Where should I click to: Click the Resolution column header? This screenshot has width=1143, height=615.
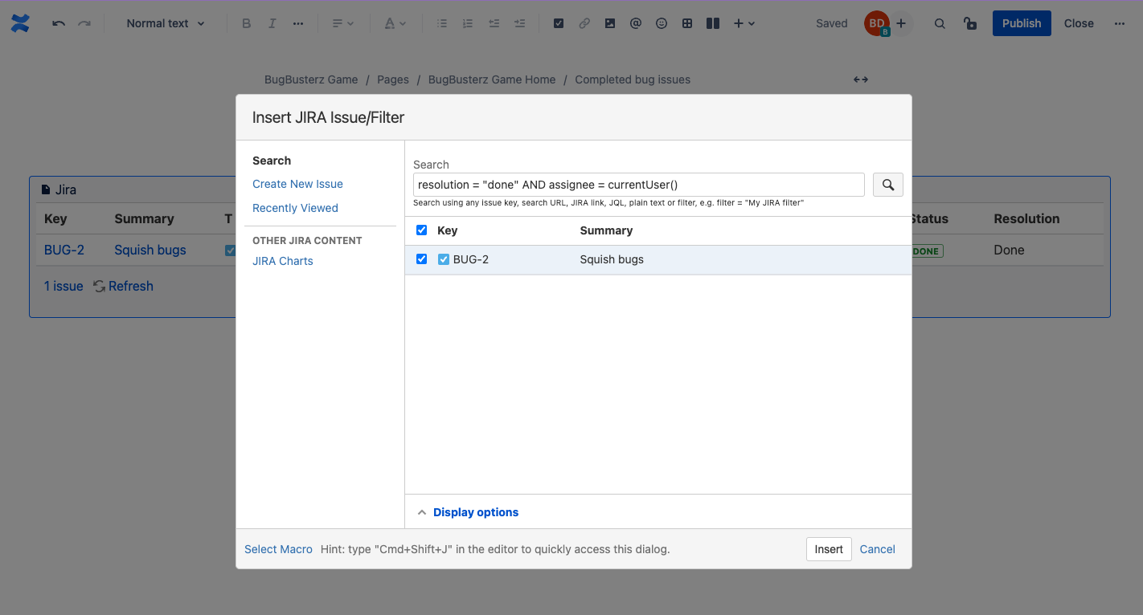pos(1026,218)
